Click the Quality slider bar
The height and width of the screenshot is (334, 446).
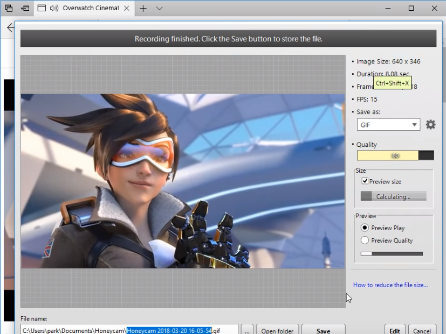pyautogui.click(x=395, y=155)
